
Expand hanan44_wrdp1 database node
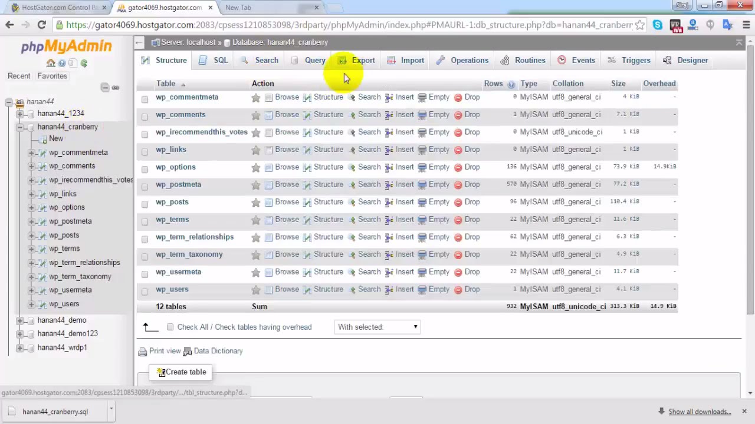coord(19,348)
